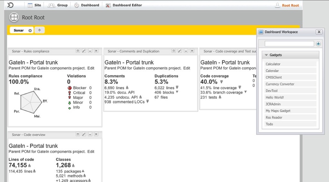Screen dimensions: 329x182
Task: Click the plus button to add gadget
Action: (318, 44)
